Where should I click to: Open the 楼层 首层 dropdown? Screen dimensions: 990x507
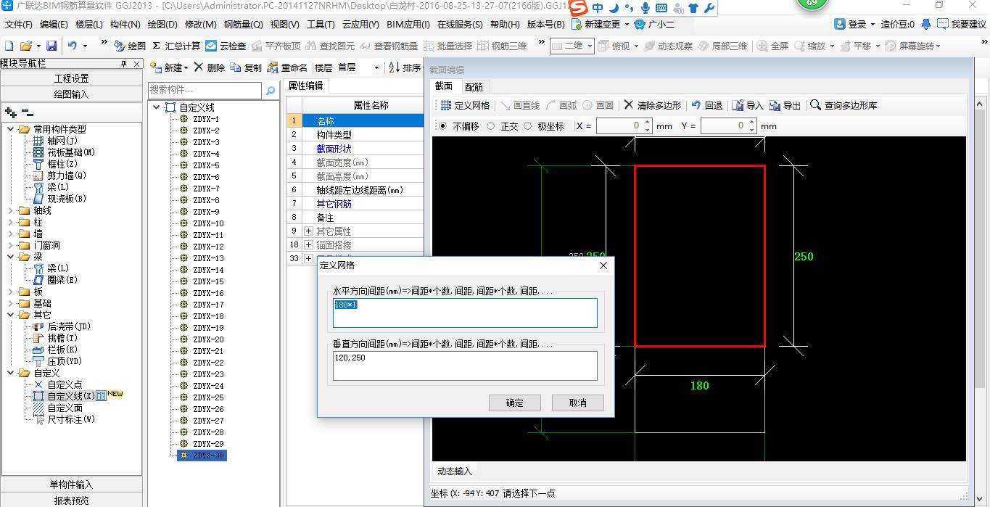point(376,67)
